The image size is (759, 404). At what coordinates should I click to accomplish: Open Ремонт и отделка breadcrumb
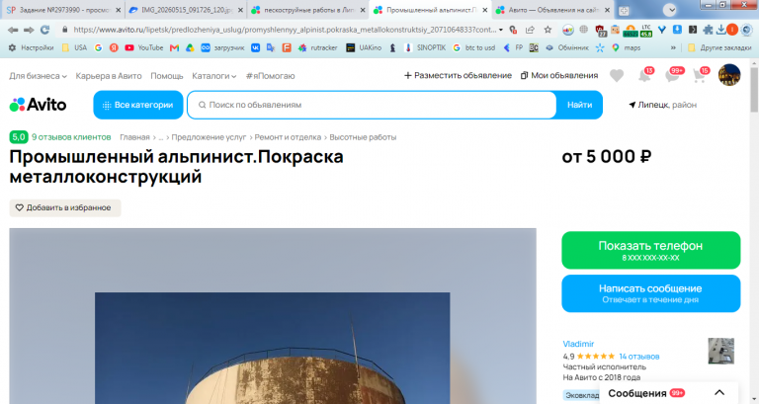point(288,137)
